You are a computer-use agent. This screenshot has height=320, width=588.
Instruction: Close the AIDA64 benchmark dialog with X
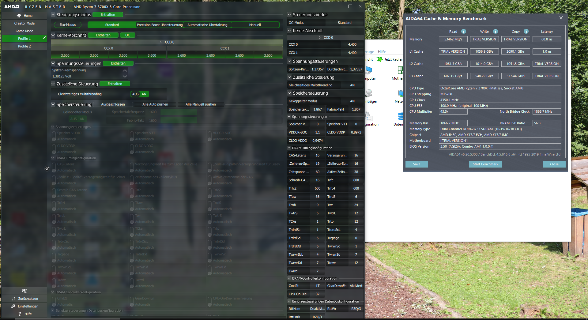(x=561, y=18)
